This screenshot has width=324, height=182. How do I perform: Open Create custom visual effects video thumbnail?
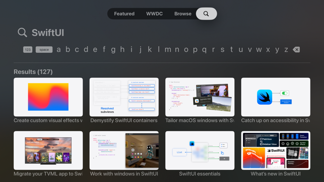[48, 97]
